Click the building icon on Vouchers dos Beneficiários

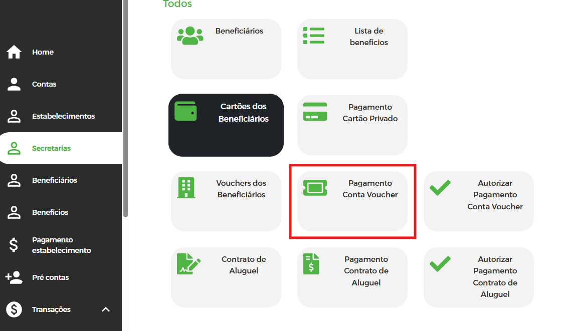click(x=186, y=188)
